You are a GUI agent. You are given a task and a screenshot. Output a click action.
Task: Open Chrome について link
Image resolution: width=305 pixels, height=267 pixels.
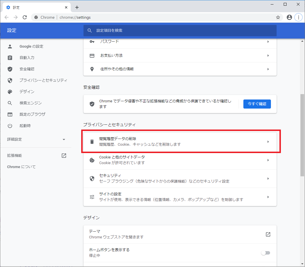coord(21,167)
